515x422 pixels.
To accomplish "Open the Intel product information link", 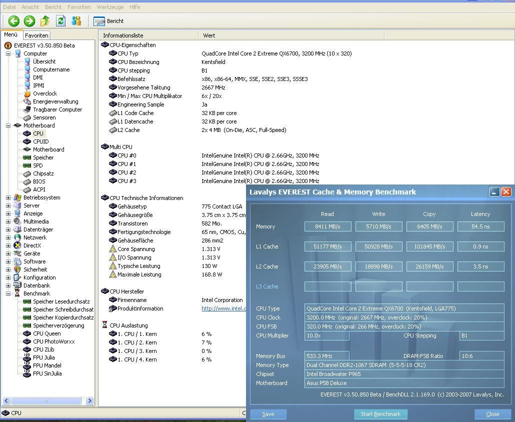I will tap(223, 308).
